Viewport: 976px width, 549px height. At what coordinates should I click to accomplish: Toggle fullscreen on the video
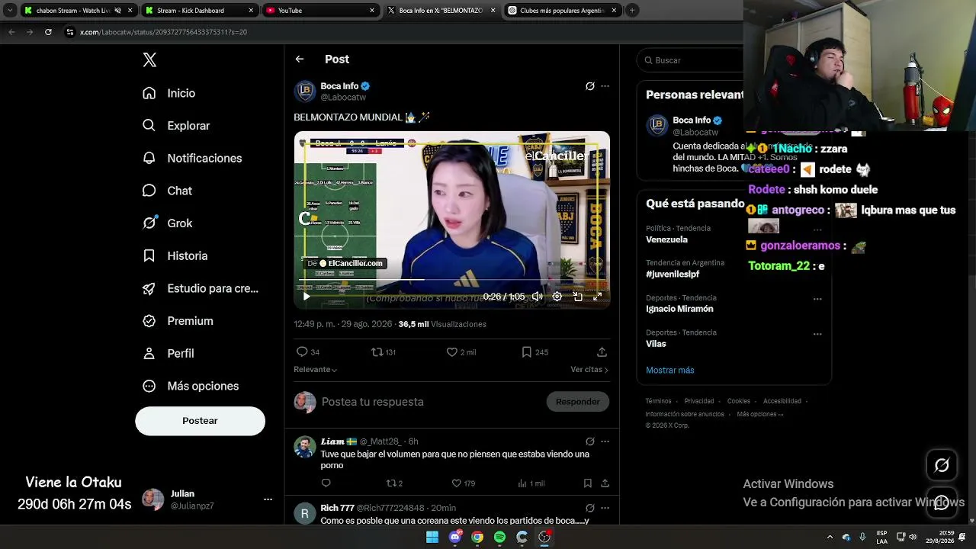coord(597,297)
